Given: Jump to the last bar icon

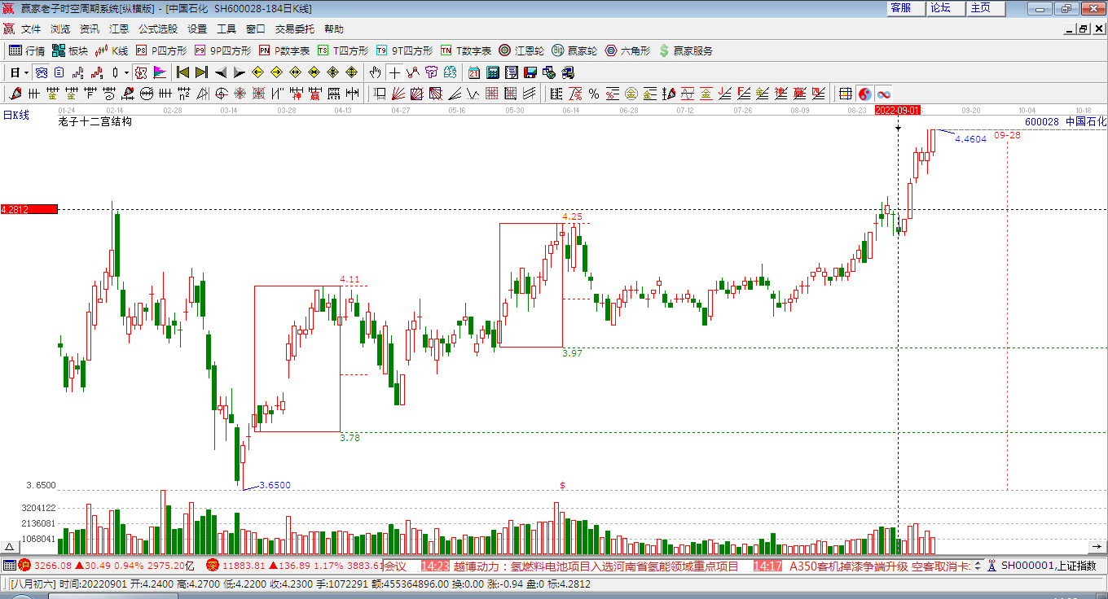Looking at the screenshot, I should 202,72.
